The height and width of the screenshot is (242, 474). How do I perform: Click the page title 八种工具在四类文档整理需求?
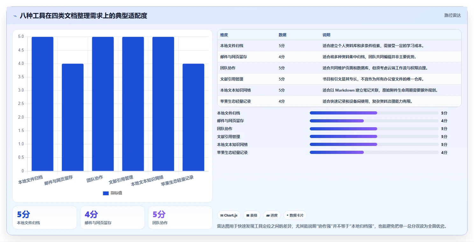[83, 16]
